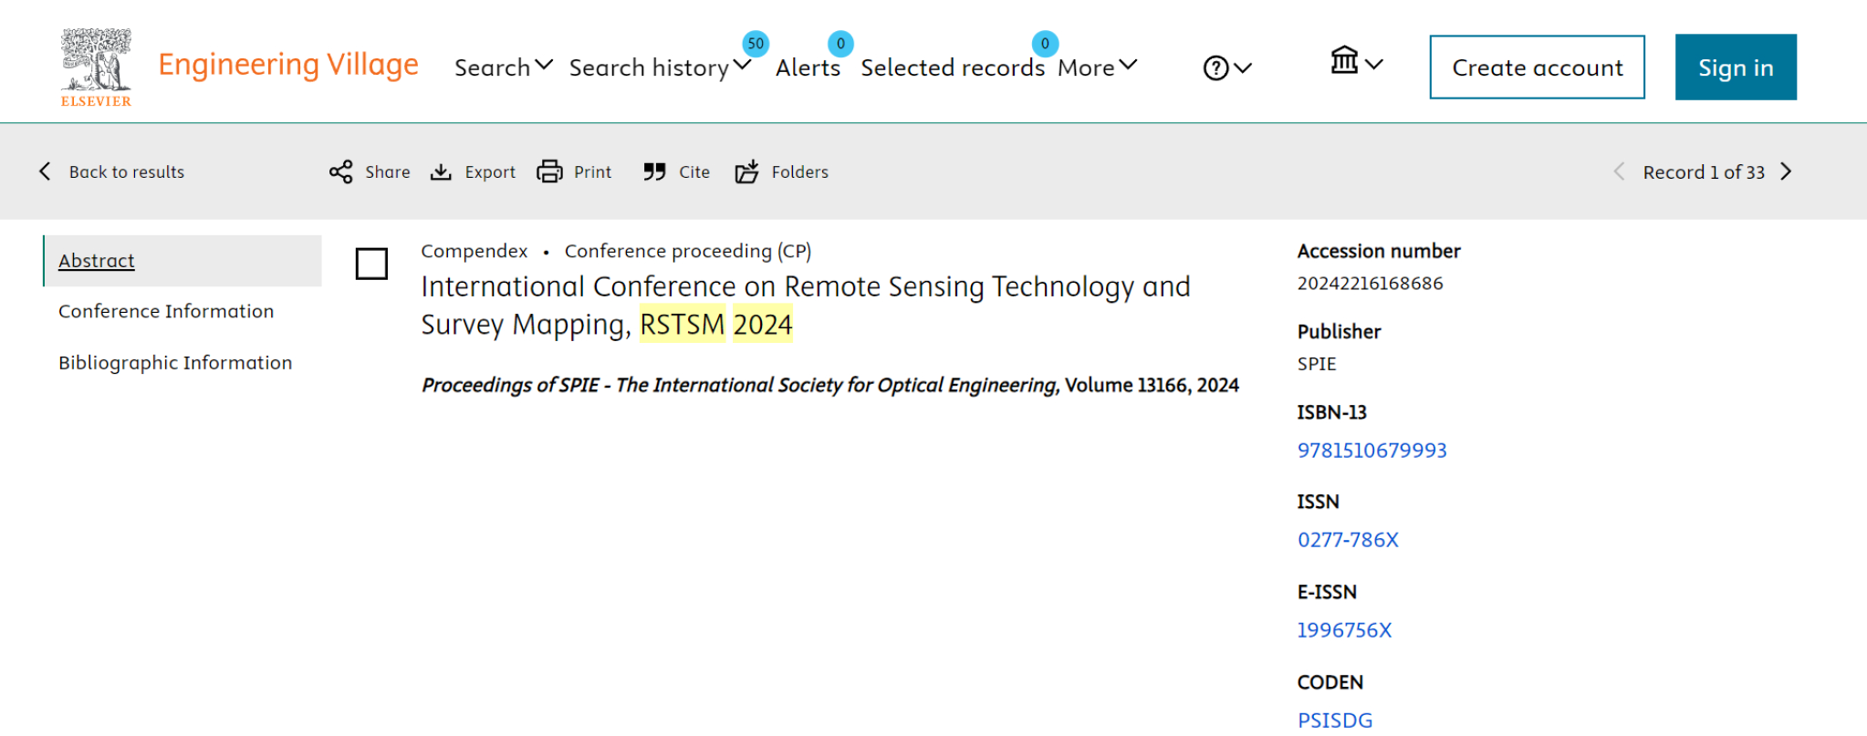The width and height of the screenshot is (1867, 736).
Task: Click the Print printer icon
Action: pyautogui.click(x=549, y=172)
